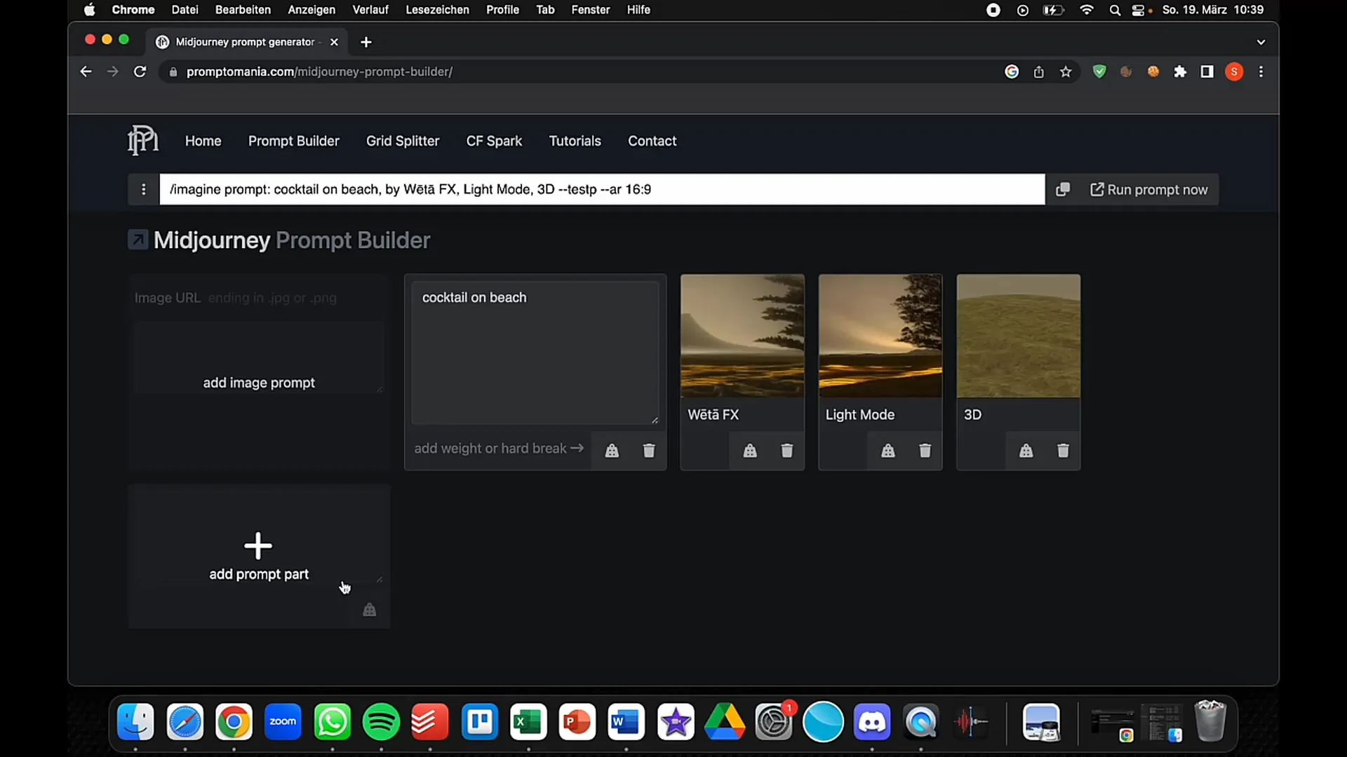Click the lock icon on add prompt part

[369, 609]
